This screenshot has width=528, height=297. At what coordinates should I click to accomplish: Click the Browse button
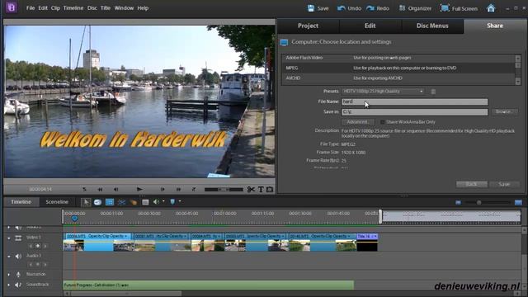(x=504, y=112)
